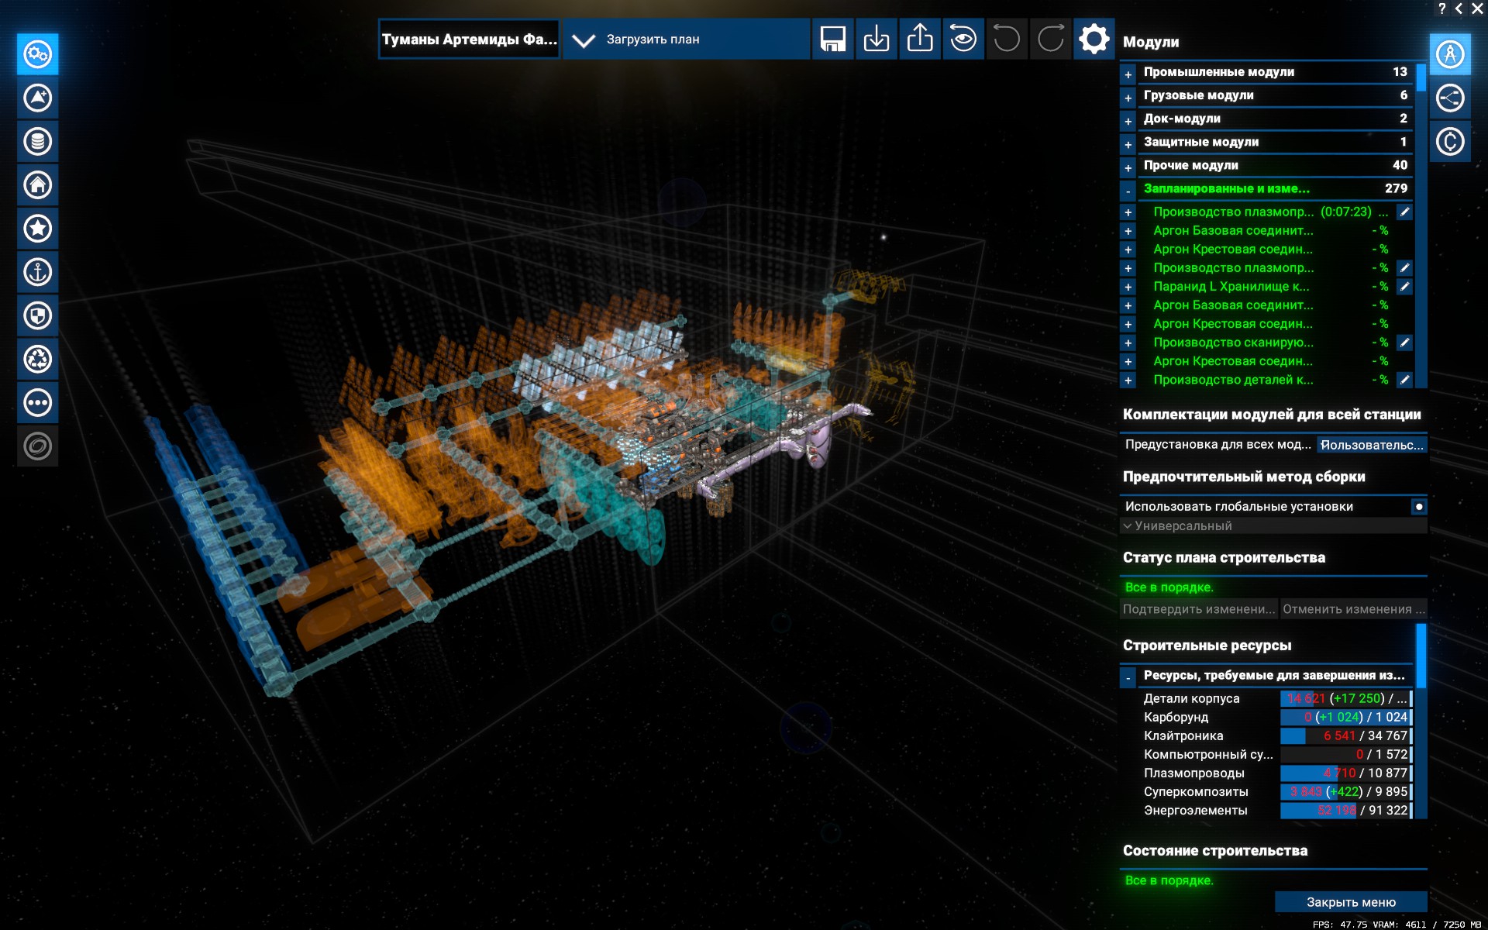1488x930 pixels.
Task: Expand 'Промышленные модули' category
Action: (1128, 74)
